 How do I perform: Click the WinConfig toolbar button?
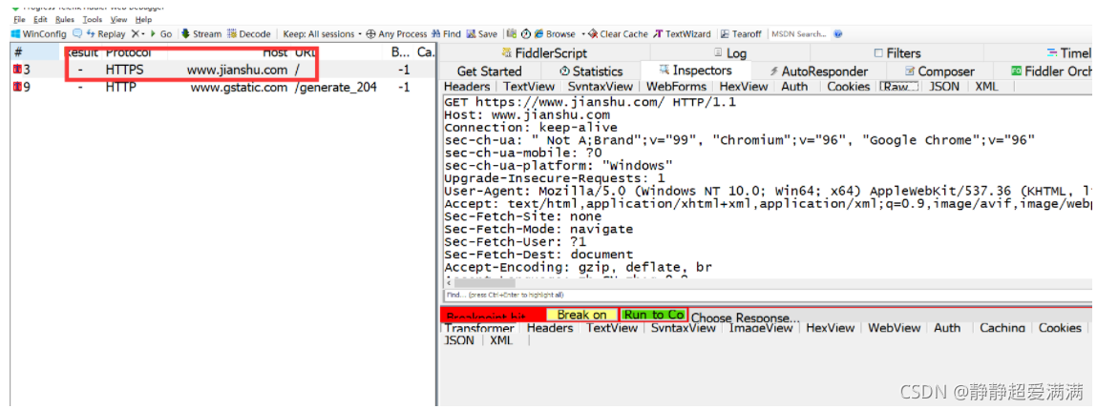[39, 33]
